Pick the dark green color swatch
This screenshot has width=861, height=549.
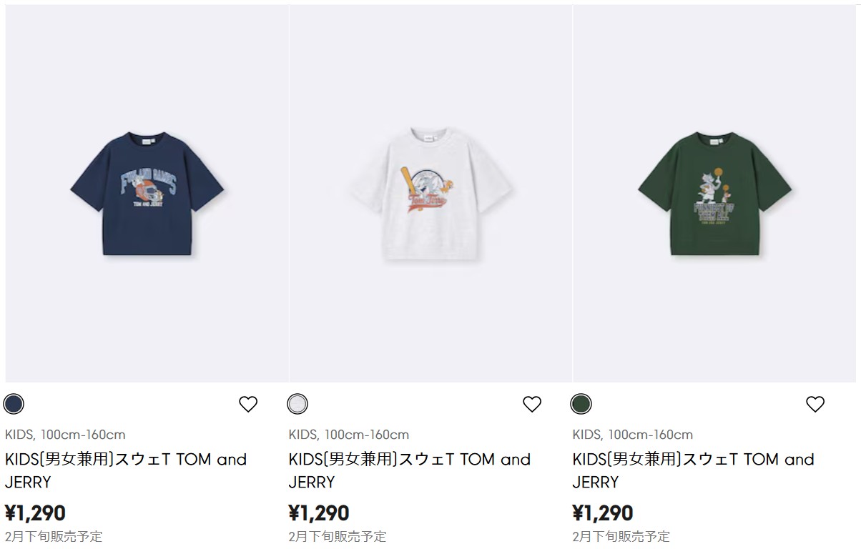(581, 404)
